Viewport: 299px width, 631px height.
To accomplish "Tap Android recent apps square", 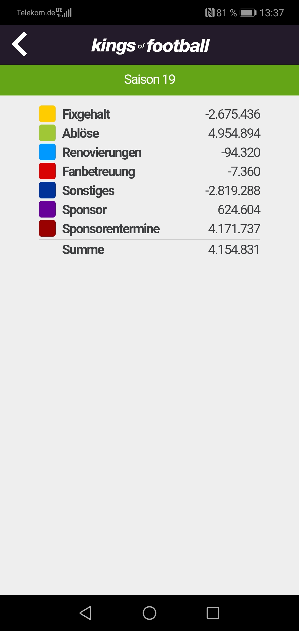I will (x=213, y=613).
